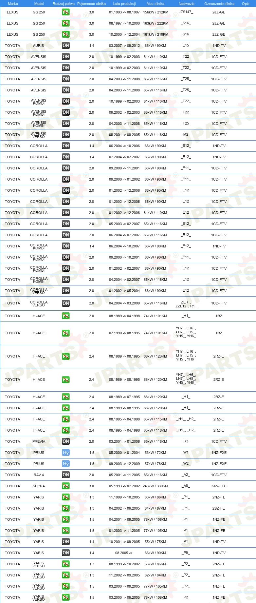
Task: Click the Nadwozie column header
Action: pyautogui.click(x=187, y=4)
